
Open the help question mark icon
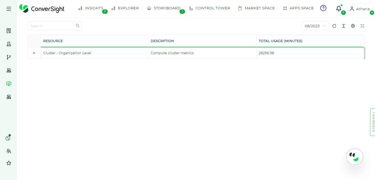[323, 8]
